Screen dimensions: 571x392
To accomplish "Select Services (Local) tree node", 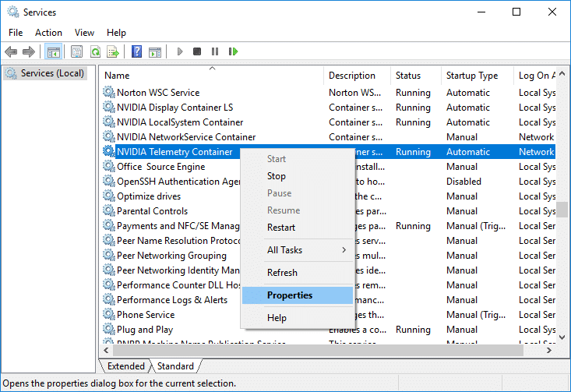I will [x=51, y=73].
